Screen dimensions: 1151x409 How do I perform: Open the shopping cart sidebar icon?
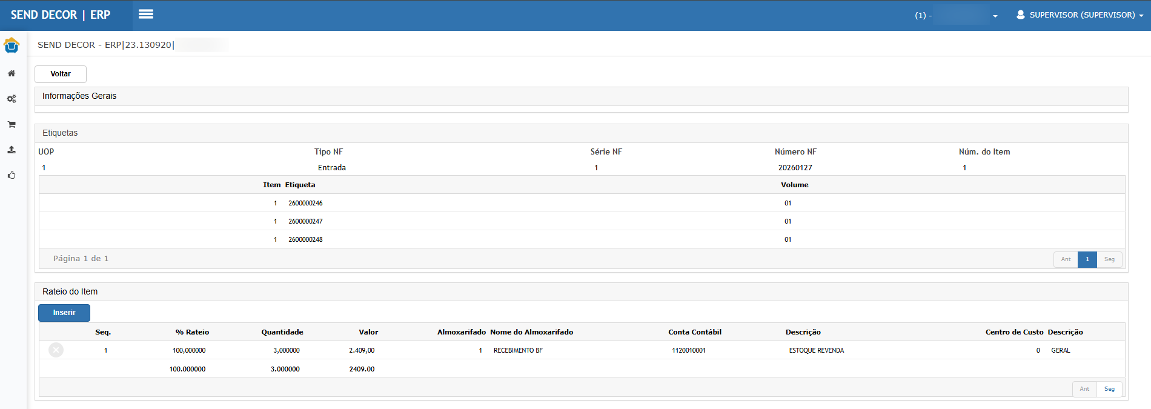tap(12, 124)
